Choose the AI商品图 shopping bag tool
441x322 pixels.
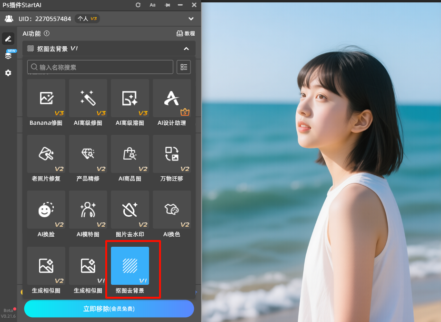130,154
